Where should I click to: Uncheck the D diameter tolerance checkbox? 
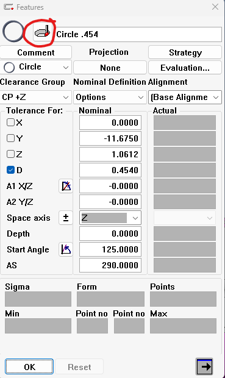point(10,170)
